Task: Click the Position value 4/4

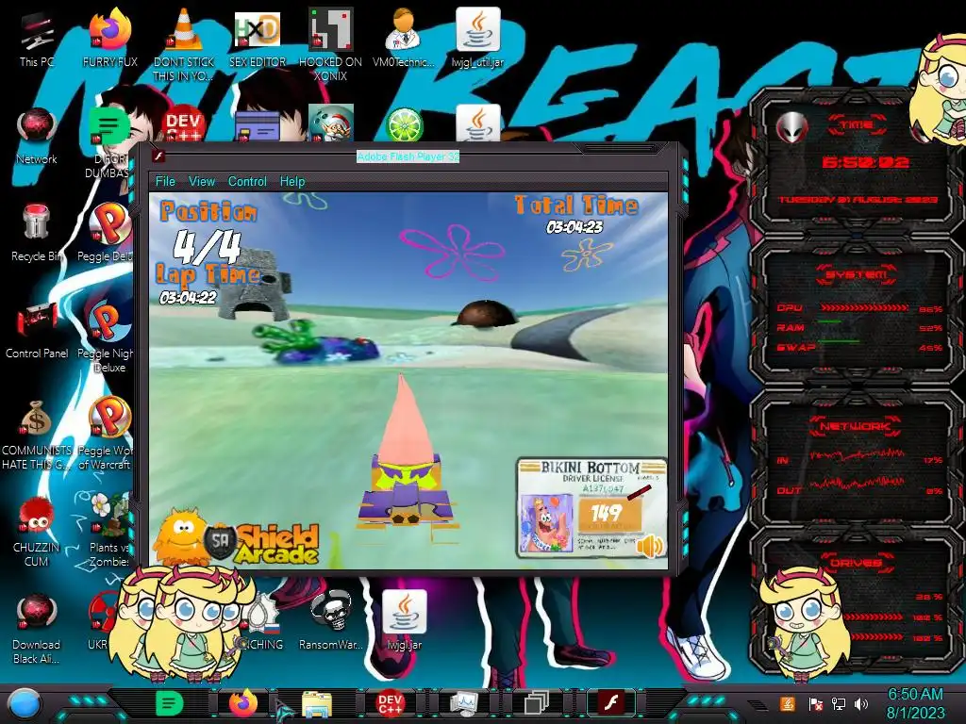Action: tap(207, 246)
